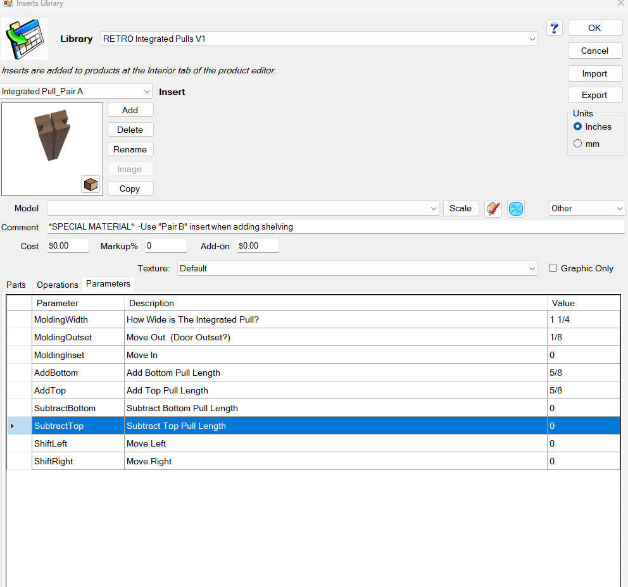Image resolution: width=628 pixels, height=587 pixels.
Task: Click the MoldingOutset value 1/8
Action: tap(584, 337)
